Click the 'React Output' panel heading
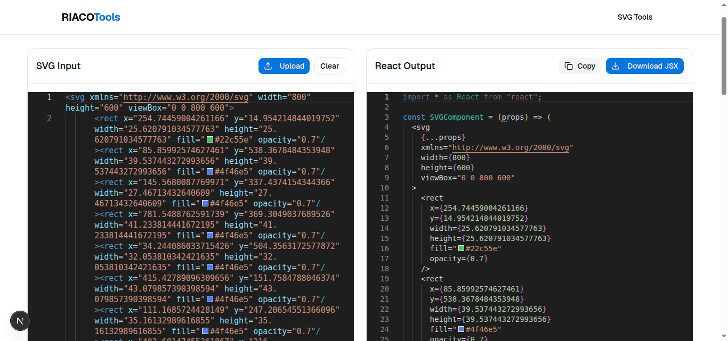The height and width of the screenshot is (341, 728). pyautogui.click(x=405, y=66)
